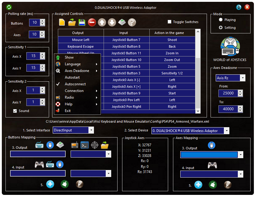Viewport: 256px width, 197px height.
Task: Click the deadzone From value 25000 field
Action: [x=228, y=93]
